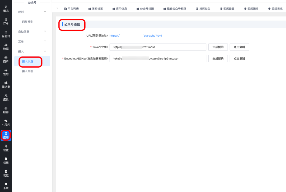The width and height of the screenshot is (286, 192).
Task: Collapse the 接入 section
Action: 45,51
